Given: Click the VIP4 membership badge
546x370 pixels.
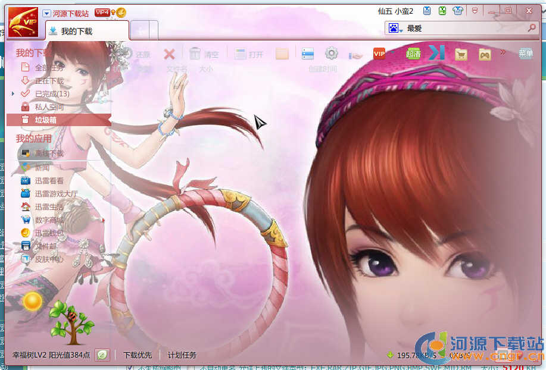Looking at the screenshot, I should (102, 13).
